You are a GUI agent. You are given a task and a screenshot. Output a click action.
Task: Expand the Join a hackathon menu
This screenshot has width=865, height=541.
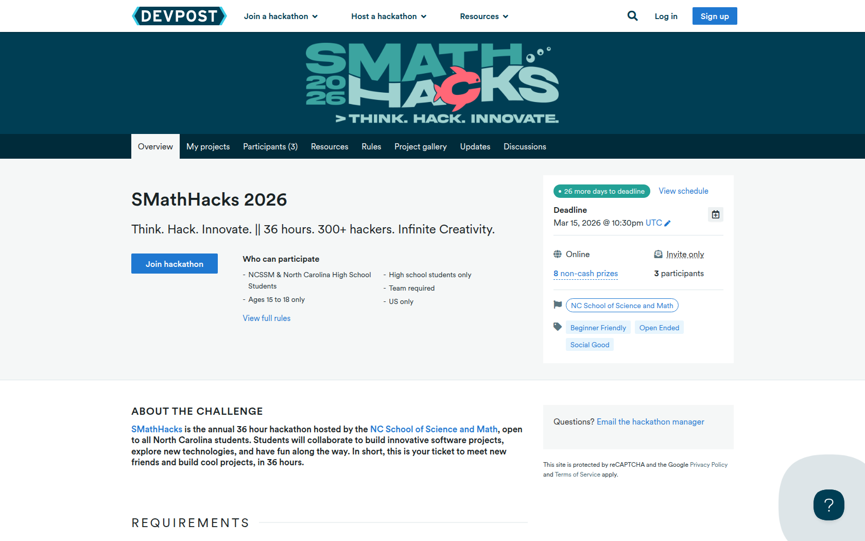point(281,16)
